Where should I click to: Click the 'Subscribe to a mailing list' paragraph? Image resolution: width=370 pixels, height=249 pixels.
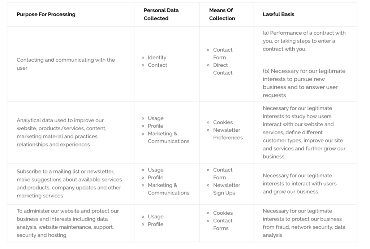(x=69, y=183)
